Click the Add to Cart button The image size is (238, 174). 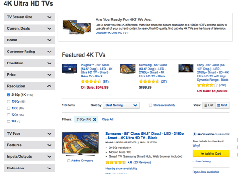point(211,154)
